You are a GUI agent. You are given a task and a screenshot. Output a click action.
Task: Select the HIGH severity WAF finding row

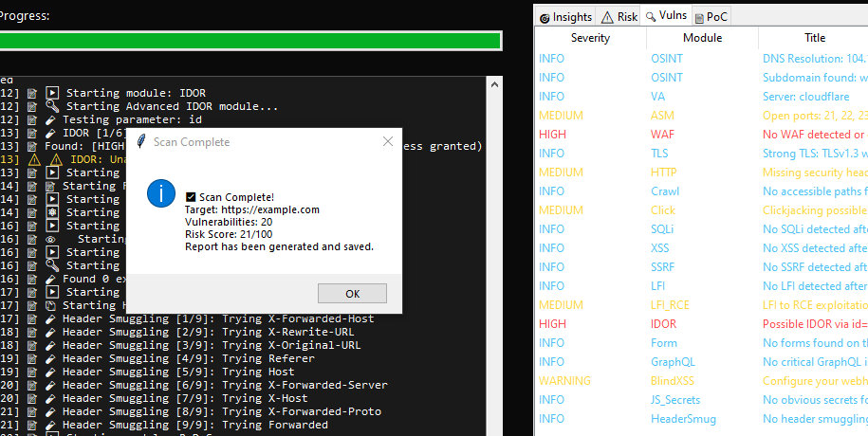(x=702, y=134)
